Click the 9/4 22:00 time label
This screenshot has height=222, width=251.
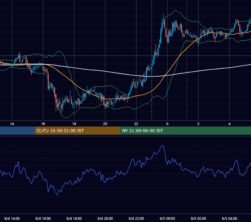coord(136,218)
